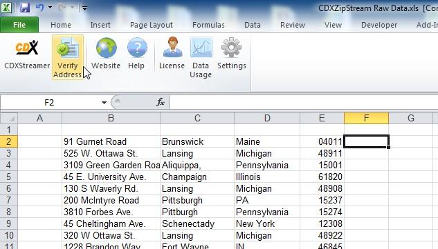Switch to the Insert tab
438x249 pixels.
point(100,25)
